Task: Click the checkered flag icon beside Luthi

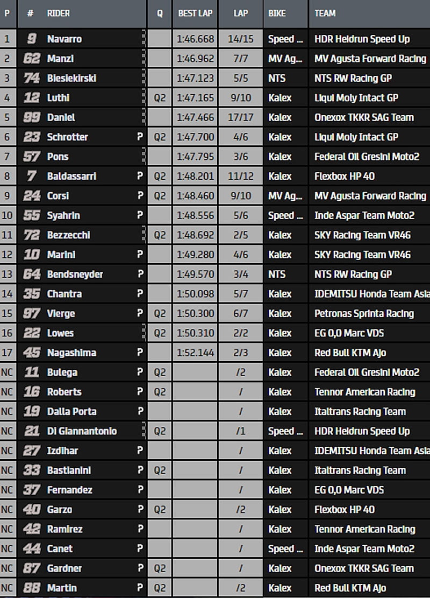Action: [143, 97]
